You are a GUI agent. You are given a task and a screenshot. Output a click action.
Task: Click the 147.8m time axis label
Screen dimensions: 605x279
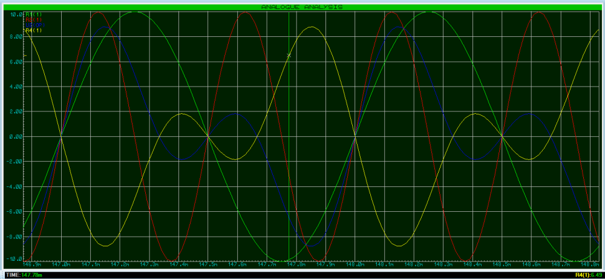(x=296, y=266)
